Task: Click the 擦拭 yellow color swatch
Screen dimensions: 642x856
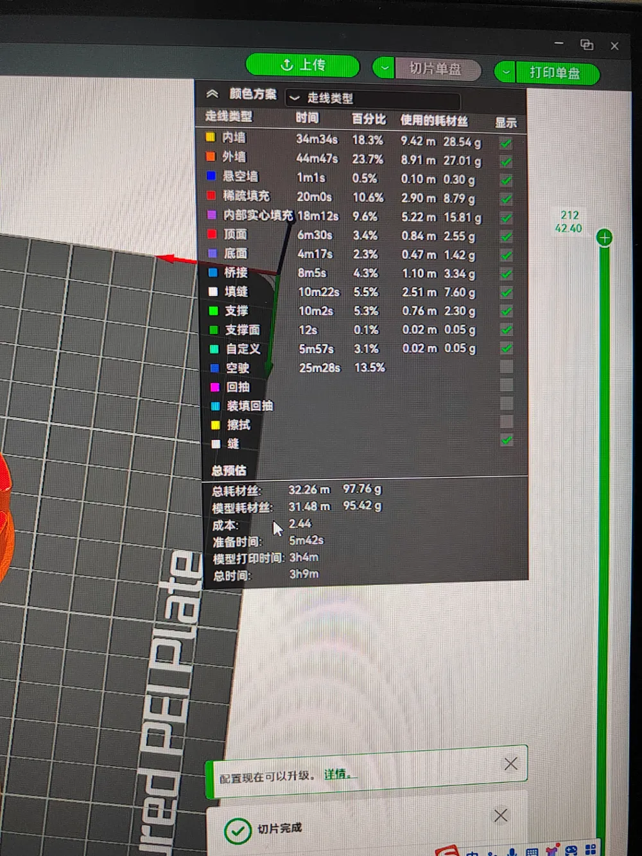Action: click(215, 424)
